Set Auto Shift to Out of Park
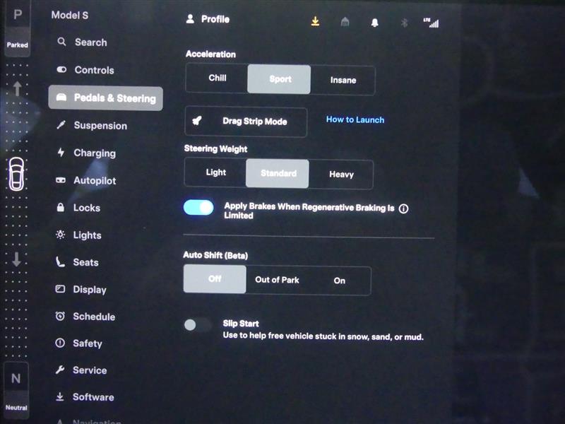Screen dimensions: 565x424 point(277,281)
